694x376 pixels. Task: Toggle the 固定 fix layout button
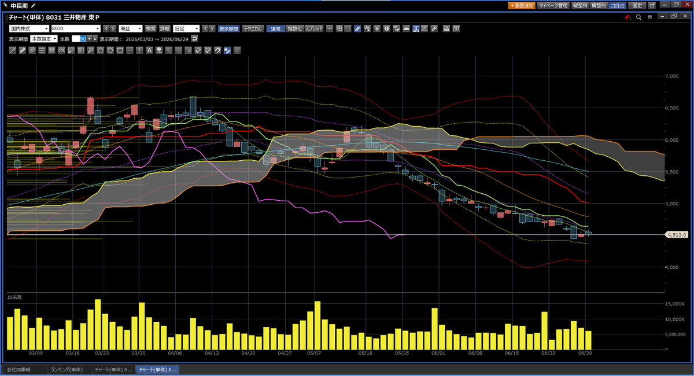tap(637, 5)
